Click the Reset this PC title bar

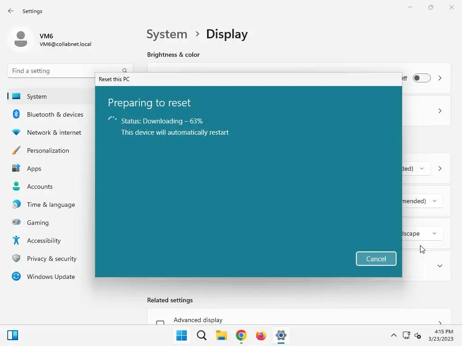click(x=249, y=79)
